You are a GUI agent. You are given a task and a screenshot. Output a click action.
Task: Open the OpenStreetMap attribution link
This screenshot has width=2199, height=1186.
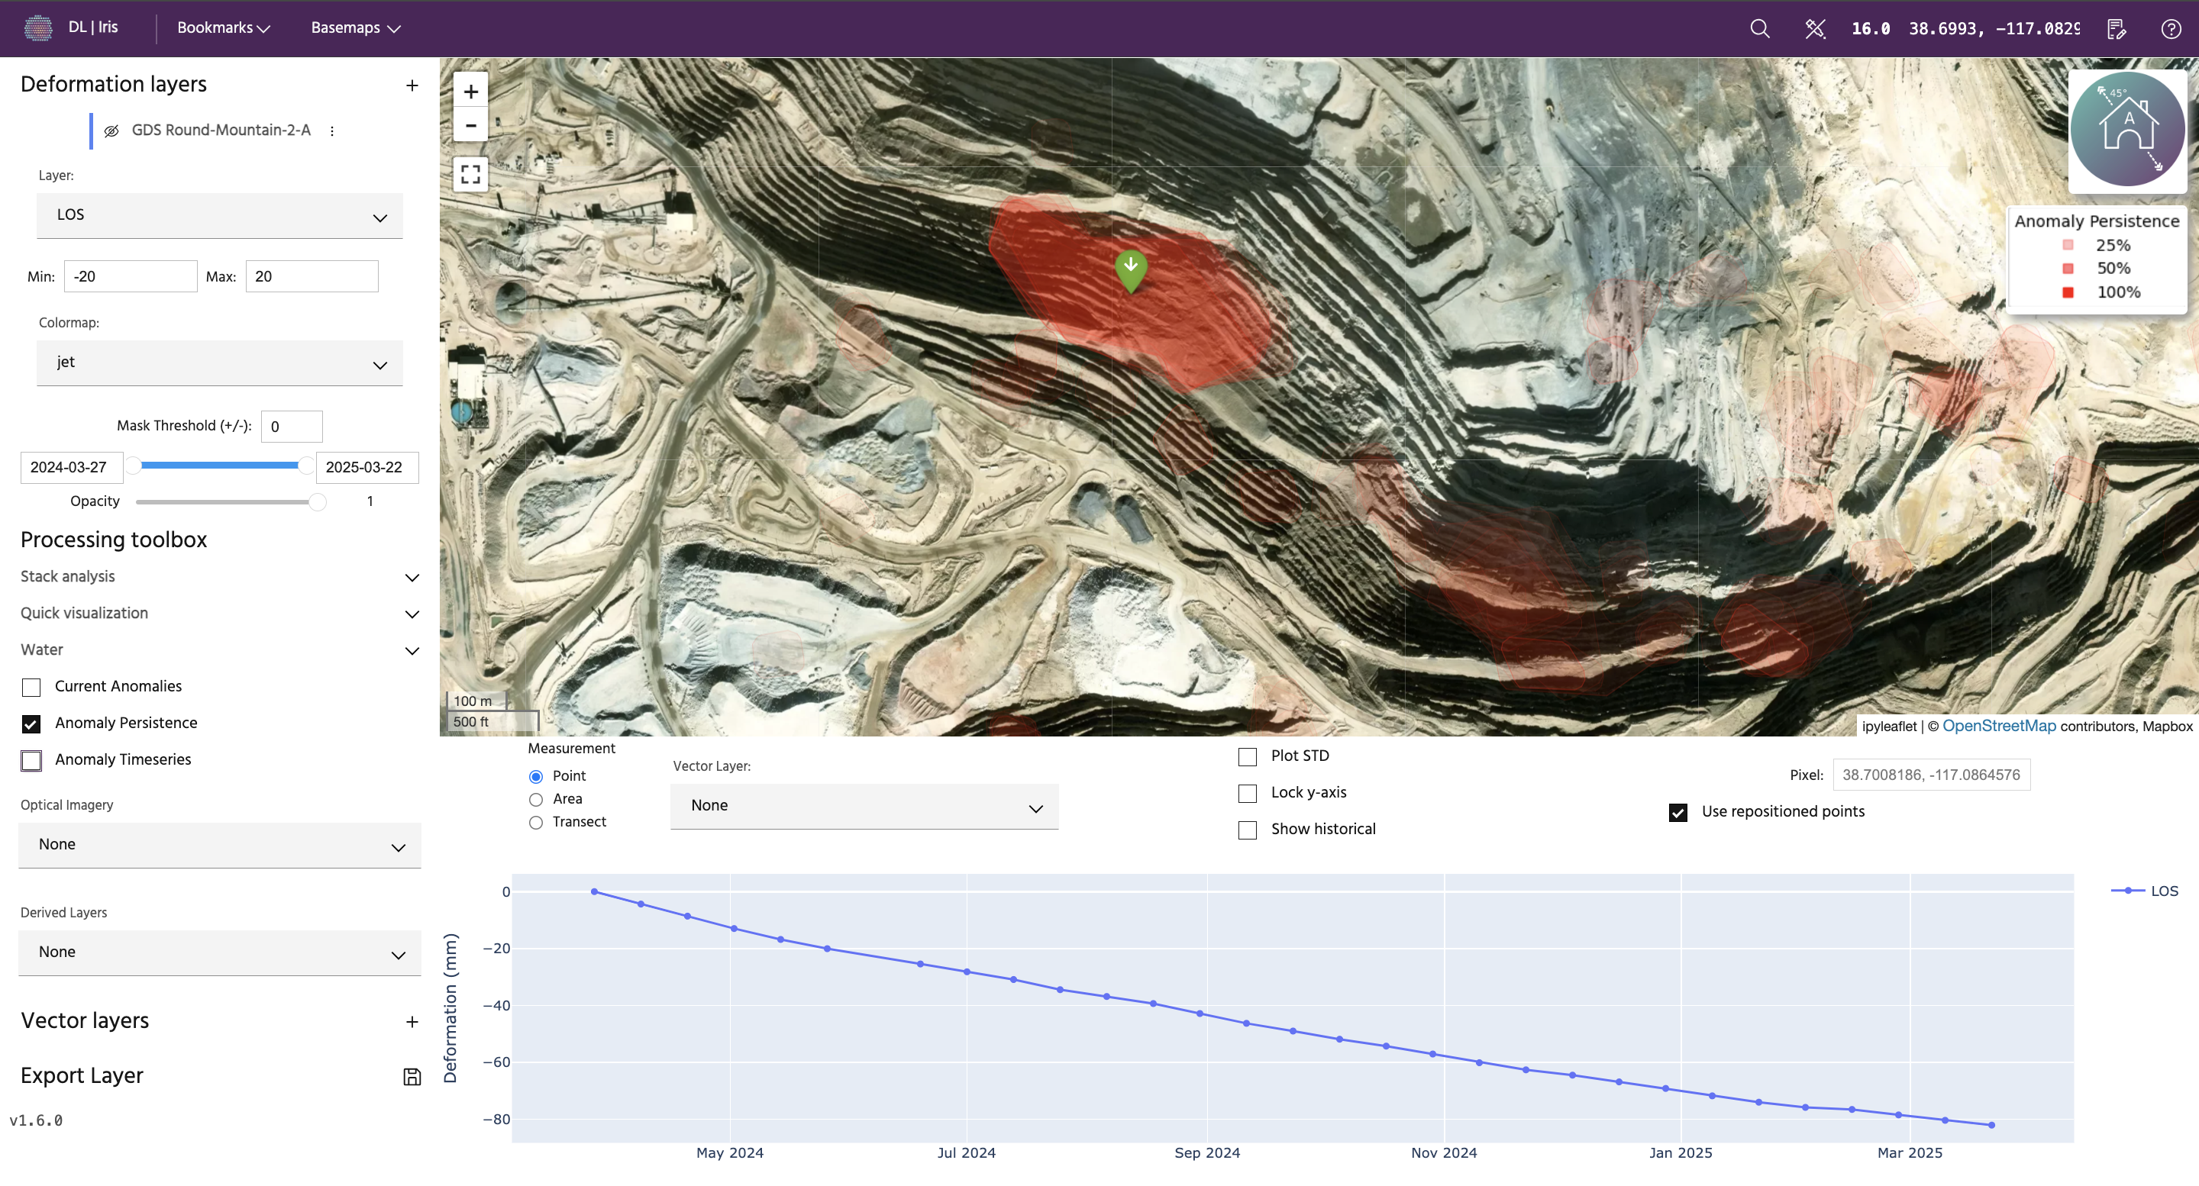pos(1998,726)
